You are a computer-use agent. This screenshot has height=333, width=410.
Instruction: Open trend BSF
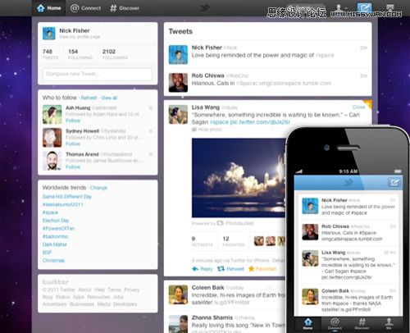pos(47,253)
